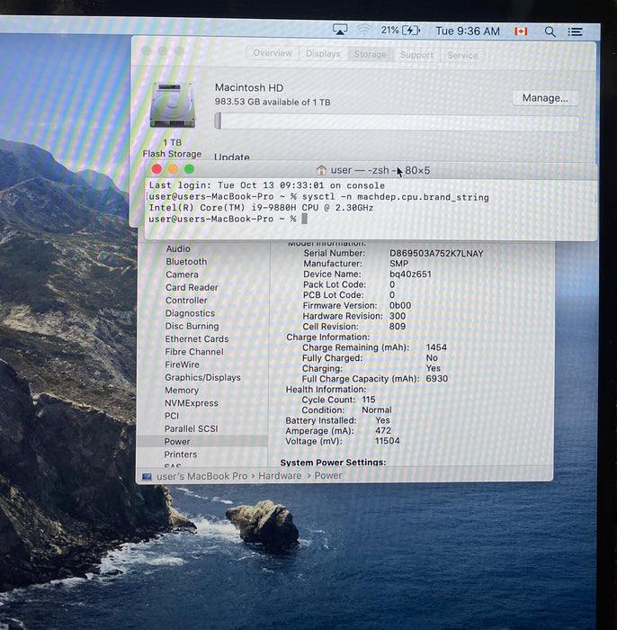This screenshot has height=630, width=617.
Task: Open the Canadian flag input menu
Action: tap(521, 31)
